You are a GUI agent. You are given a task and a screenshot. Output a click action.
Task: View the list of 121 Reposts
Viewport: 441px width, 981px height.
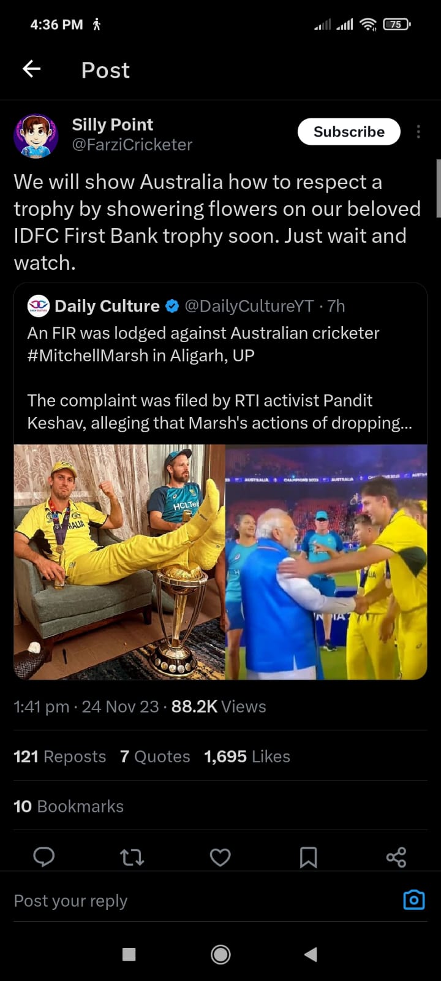coord(59,756)
